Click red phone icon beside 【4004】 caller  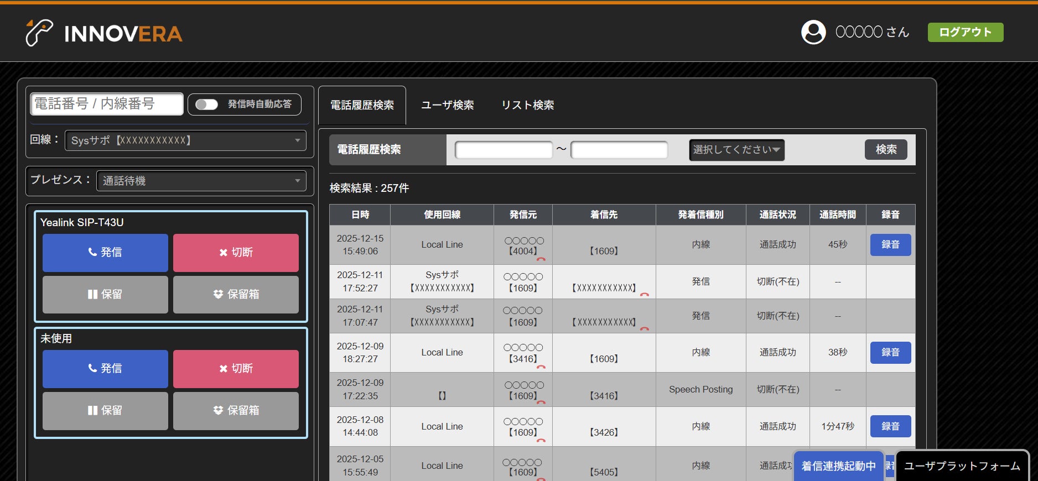[x=541, y=259]
